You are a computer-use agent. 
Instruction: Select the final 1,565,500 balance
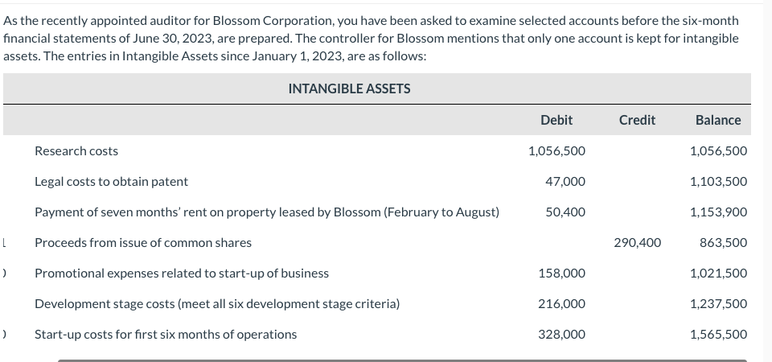click(x=718, y=334)
